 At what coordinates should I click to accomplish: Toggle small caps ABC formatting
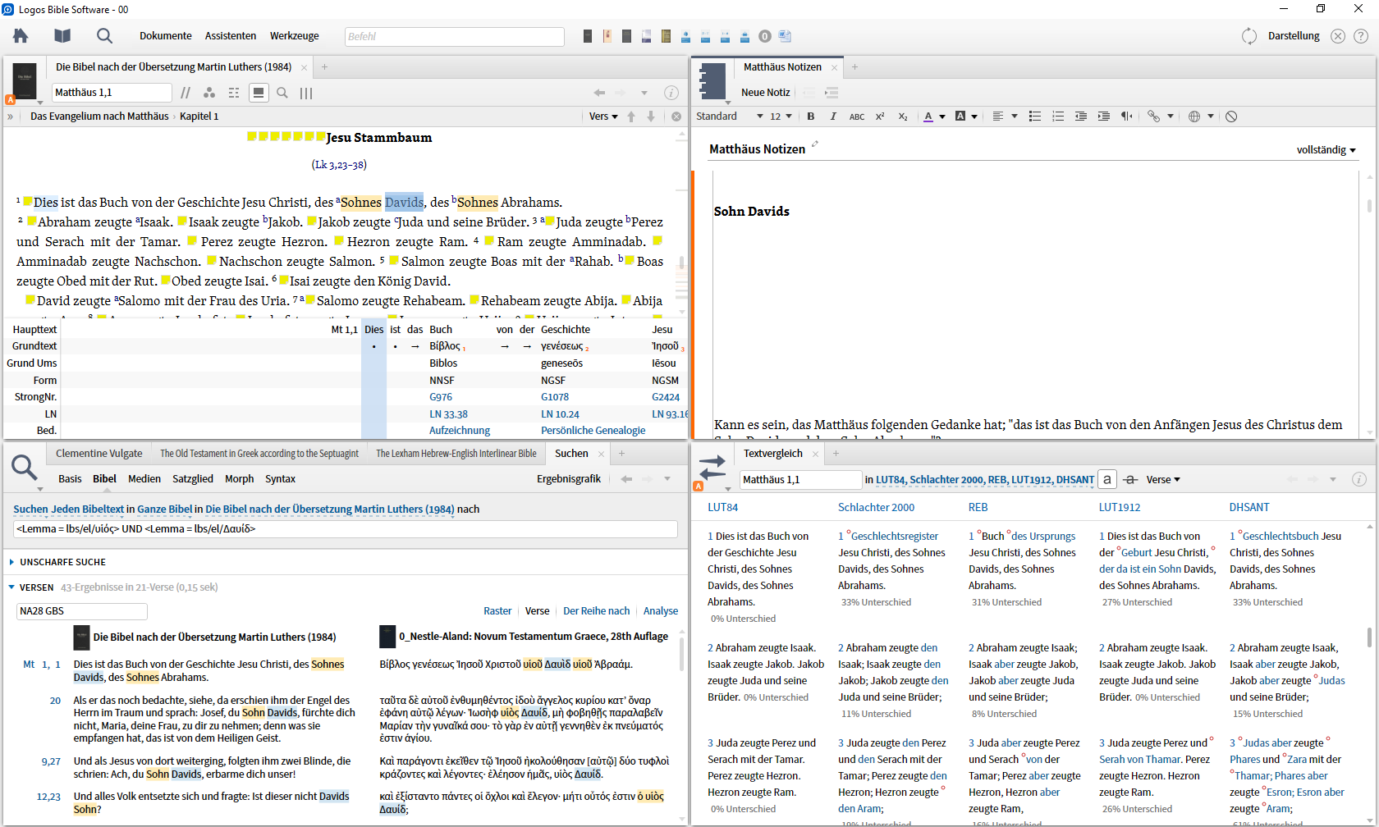(857, 117)
